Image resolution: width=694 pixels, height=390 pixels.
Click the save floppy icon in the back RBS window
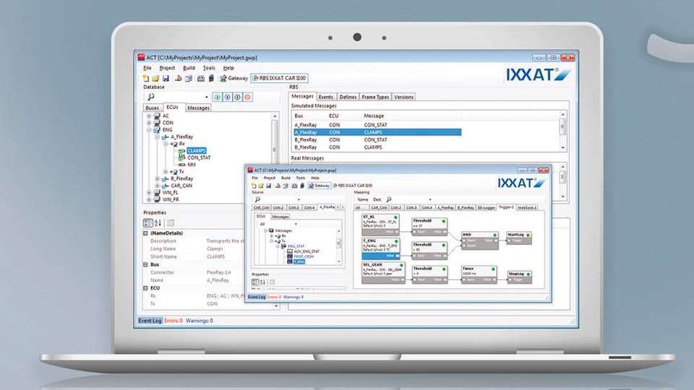coord(166,78)
